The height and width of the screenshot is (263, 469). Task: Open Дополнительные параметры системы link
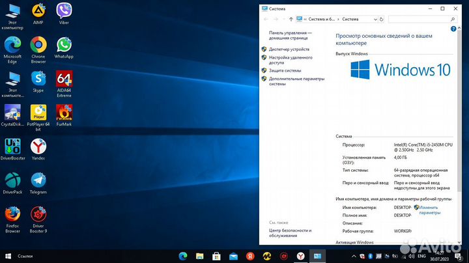click(x=296, y=81)
